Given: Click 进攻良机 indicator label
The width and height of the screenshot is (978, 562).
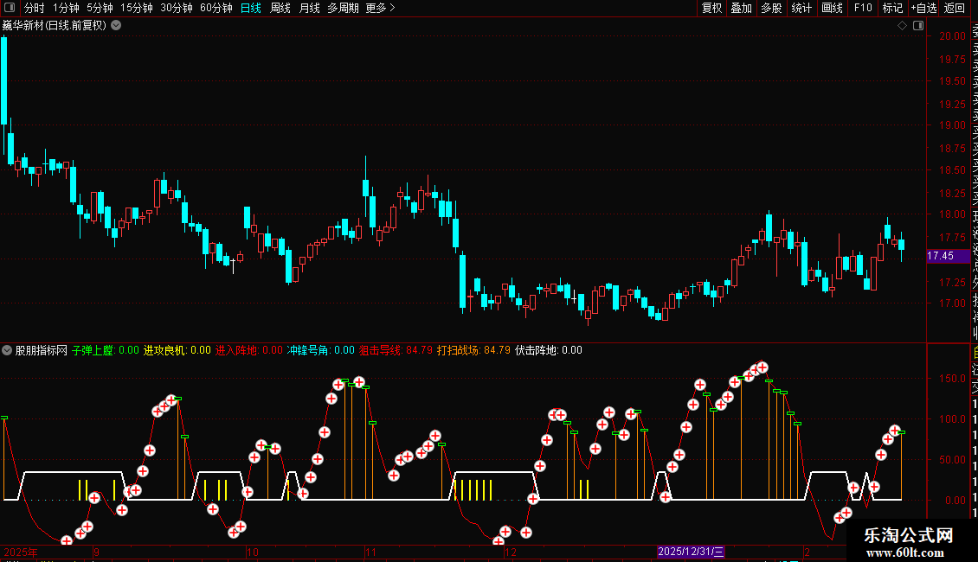Looking at the screenshot, I should click(x=164, y=350).
